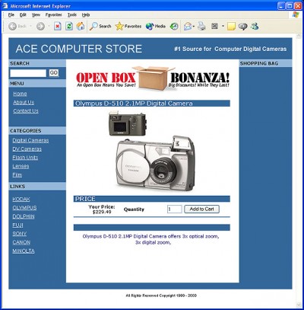
Task: Maximize the Internet Explorer window
Action: click(290, 6)
